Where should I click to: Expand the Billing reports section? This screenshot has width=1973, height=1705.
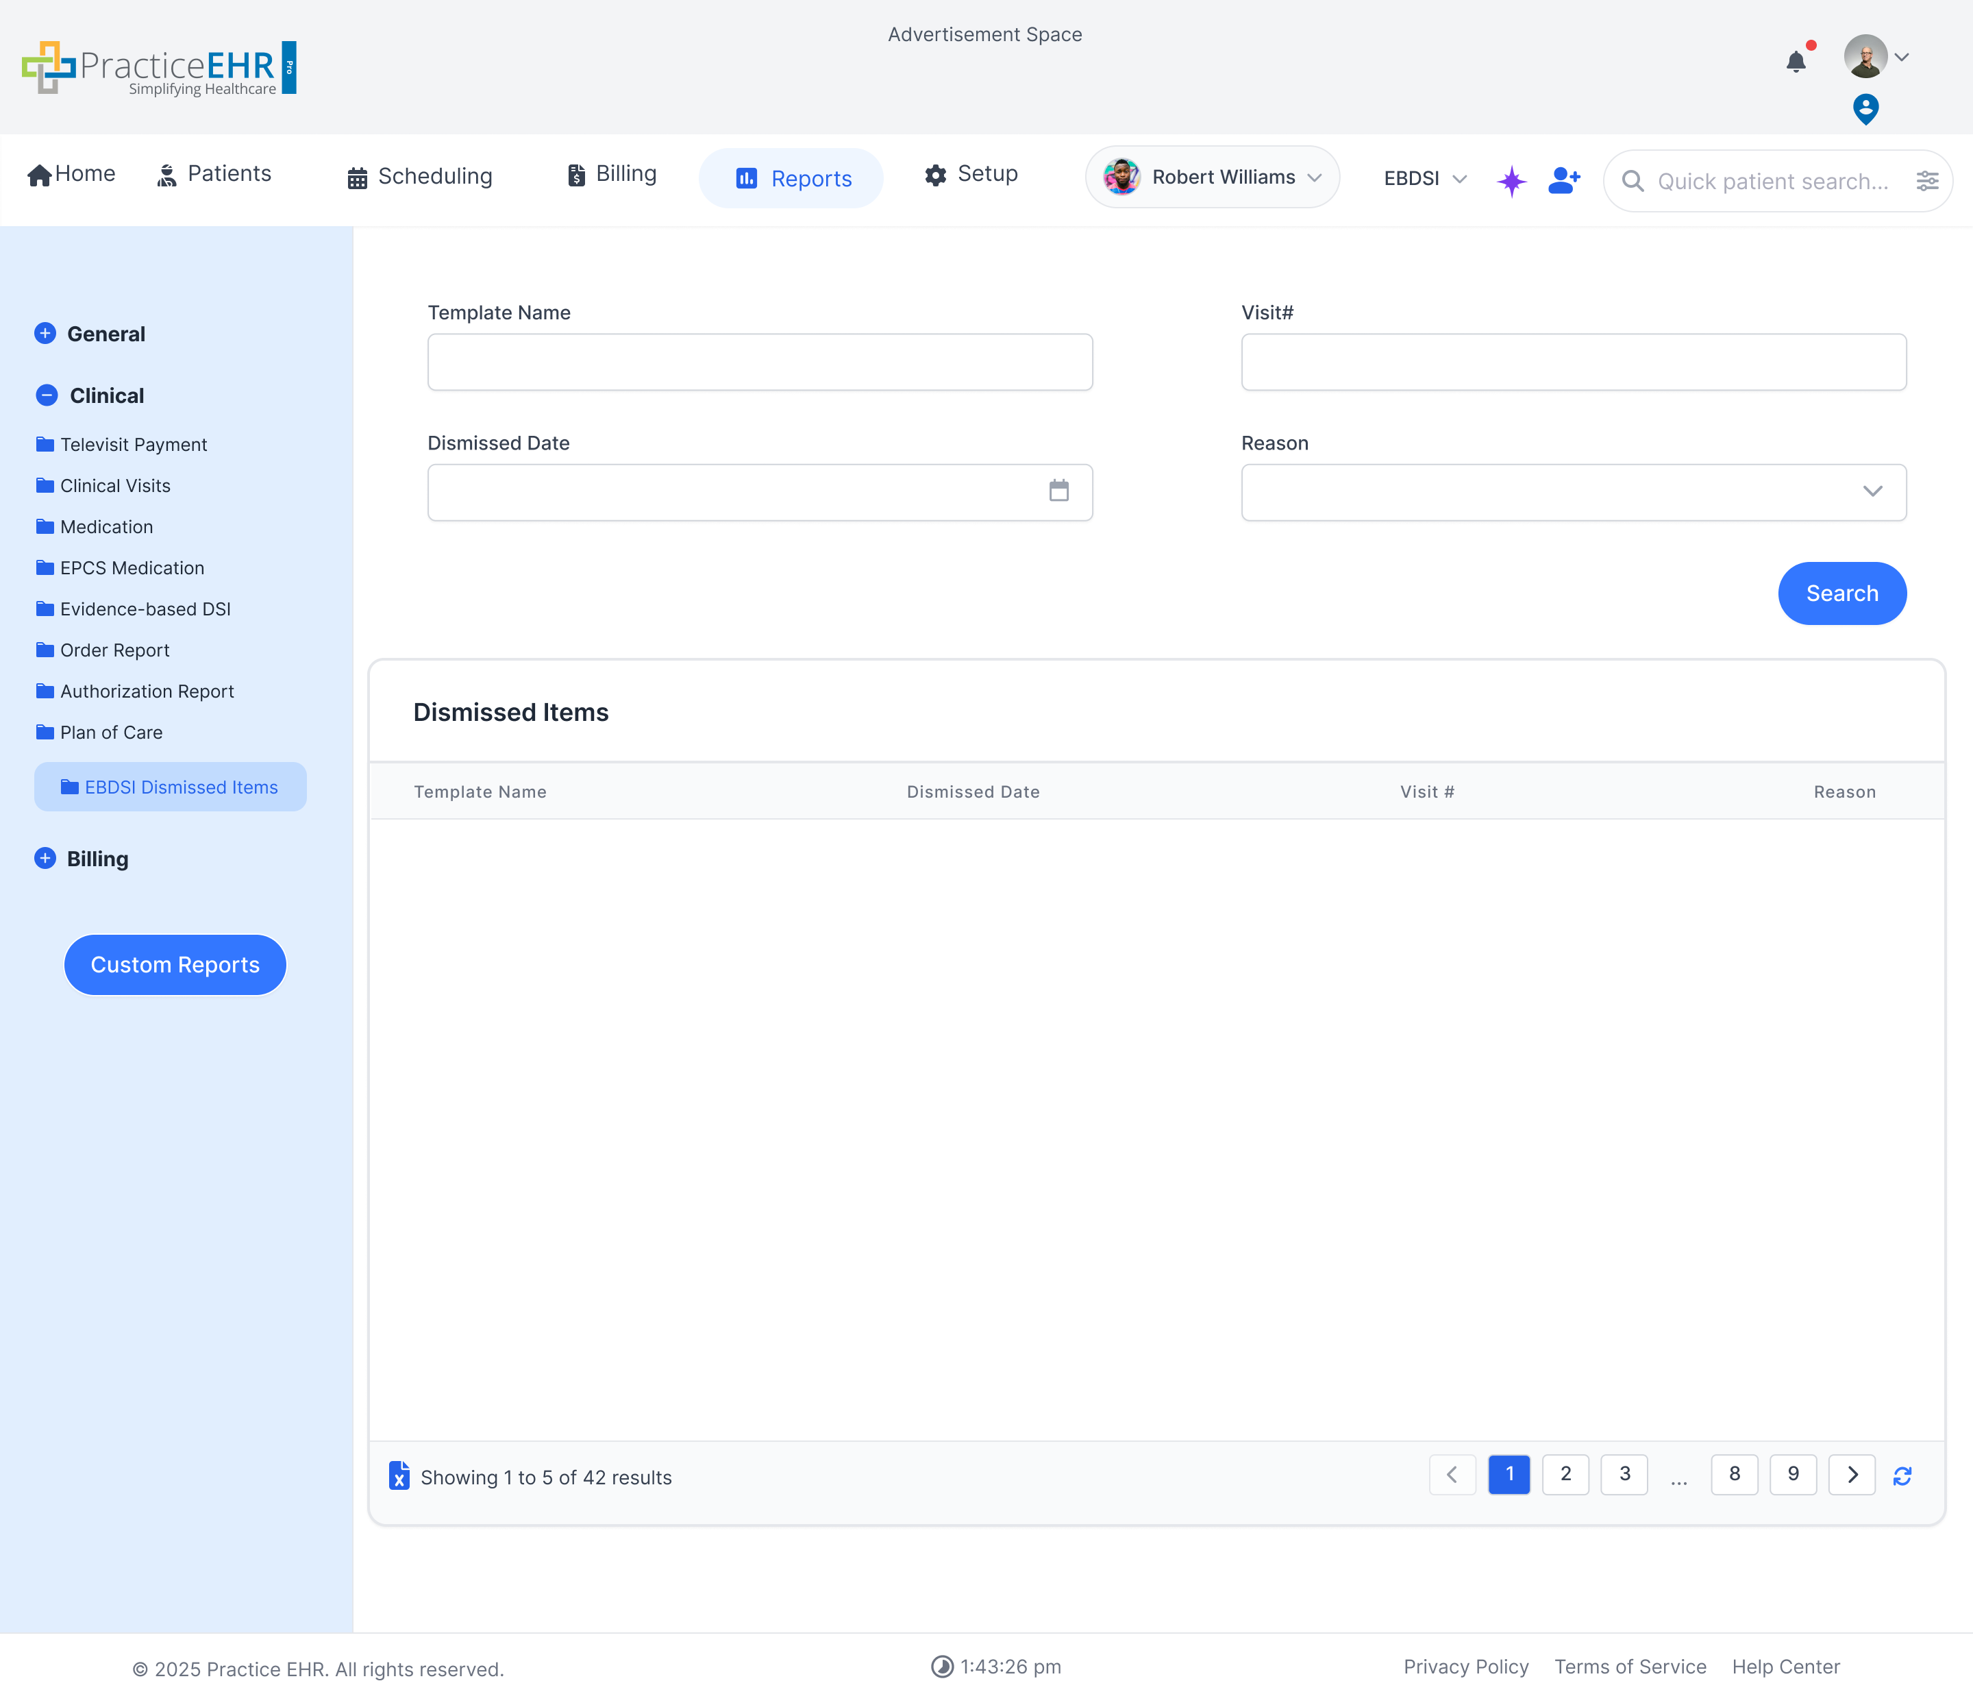(45, 858)
